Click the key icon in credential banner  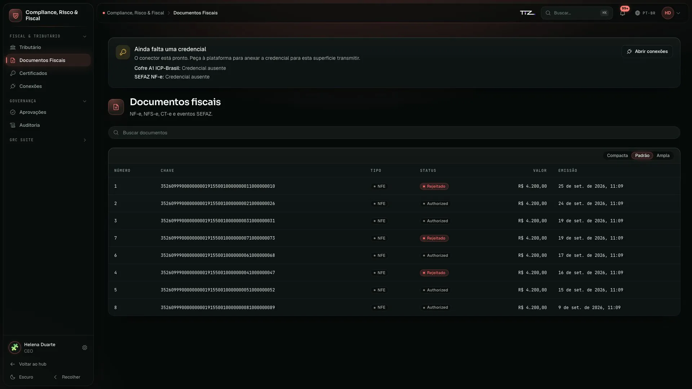point(123,52)
